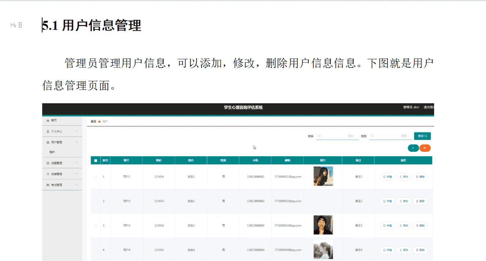The image size is (486, 261).
Task: Tick the select-all checkbox in table header
Action: pyautogui.click(x=95, y=160)
